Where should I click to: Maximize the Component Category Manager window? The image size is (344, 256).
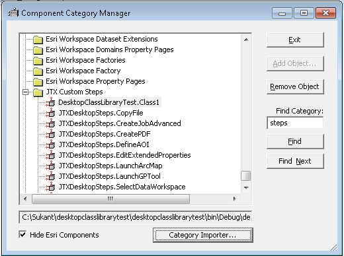(x=304, y=13)
